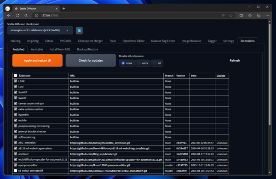Open the Dataset Tag Editor tab
Screen dimensions: 276x179
point(163,41)
